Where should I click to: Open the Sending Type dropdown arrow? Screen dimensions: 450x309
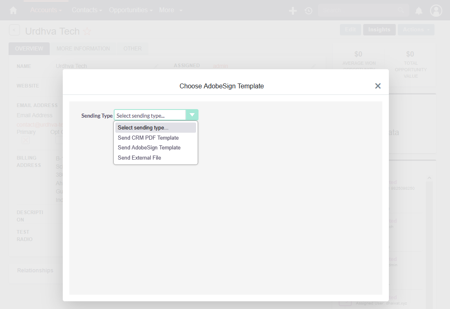point(192,115)
